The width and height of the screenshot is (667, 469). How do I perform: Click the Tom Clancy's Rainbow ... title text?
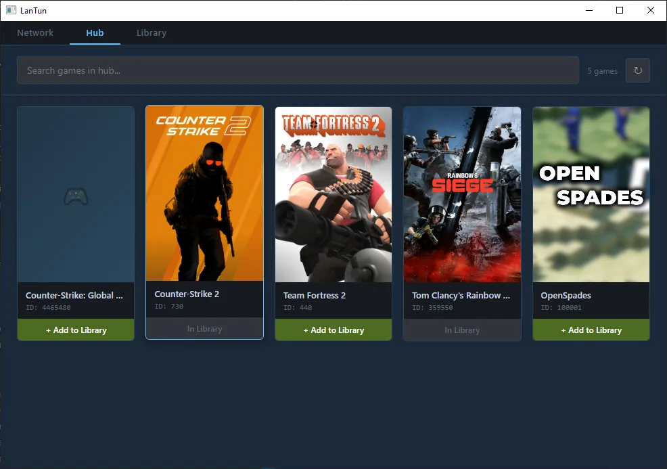(461, 295)
